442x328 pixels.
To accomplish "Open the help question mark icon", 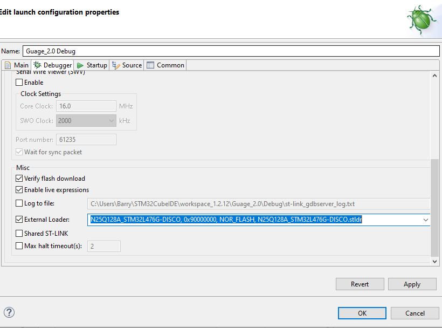I will pyautogui.click(x=9, y=312).
